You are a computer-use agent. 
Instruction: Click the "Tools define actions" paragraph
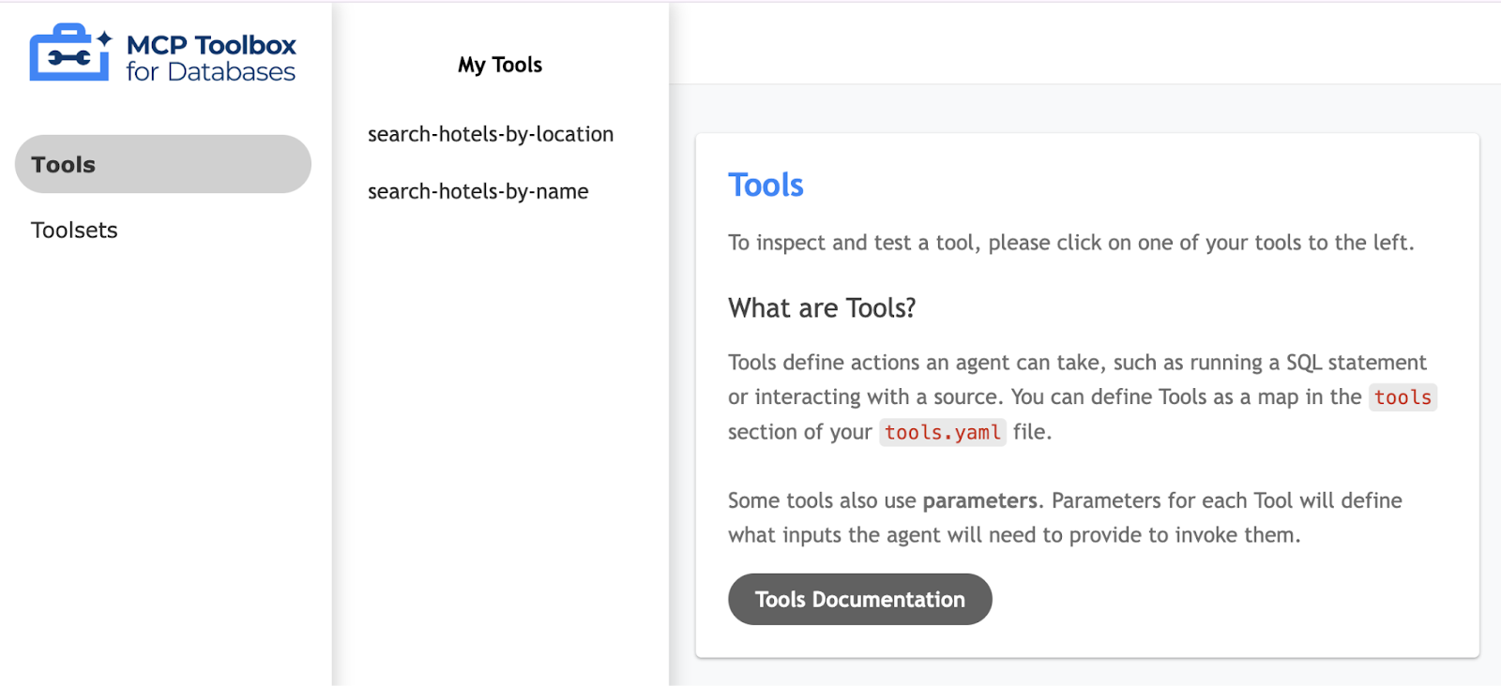pos(1030,363)
